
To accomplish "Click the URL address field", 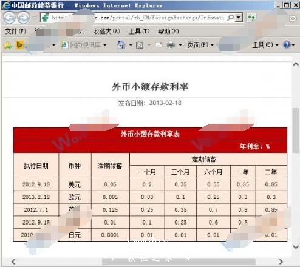I will 138,18.
